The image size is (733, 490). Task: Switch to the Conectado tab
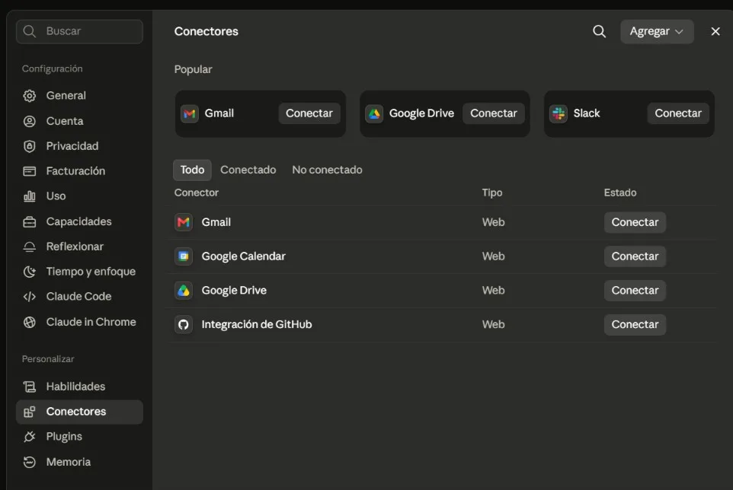coord(248,170)
